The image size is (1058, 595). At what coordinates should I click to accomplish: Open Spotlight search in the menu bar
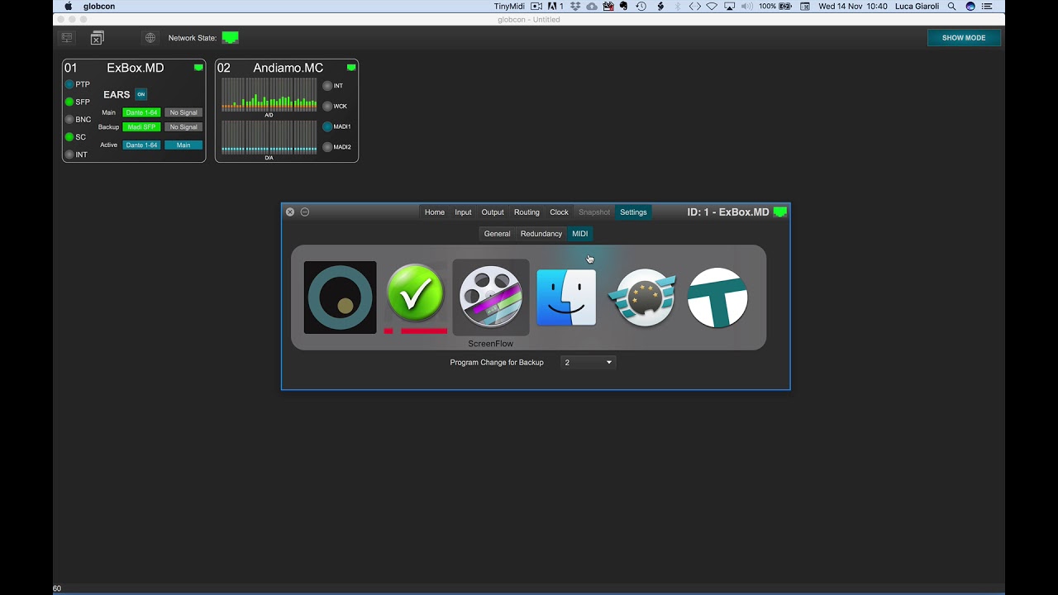(952, 6)
